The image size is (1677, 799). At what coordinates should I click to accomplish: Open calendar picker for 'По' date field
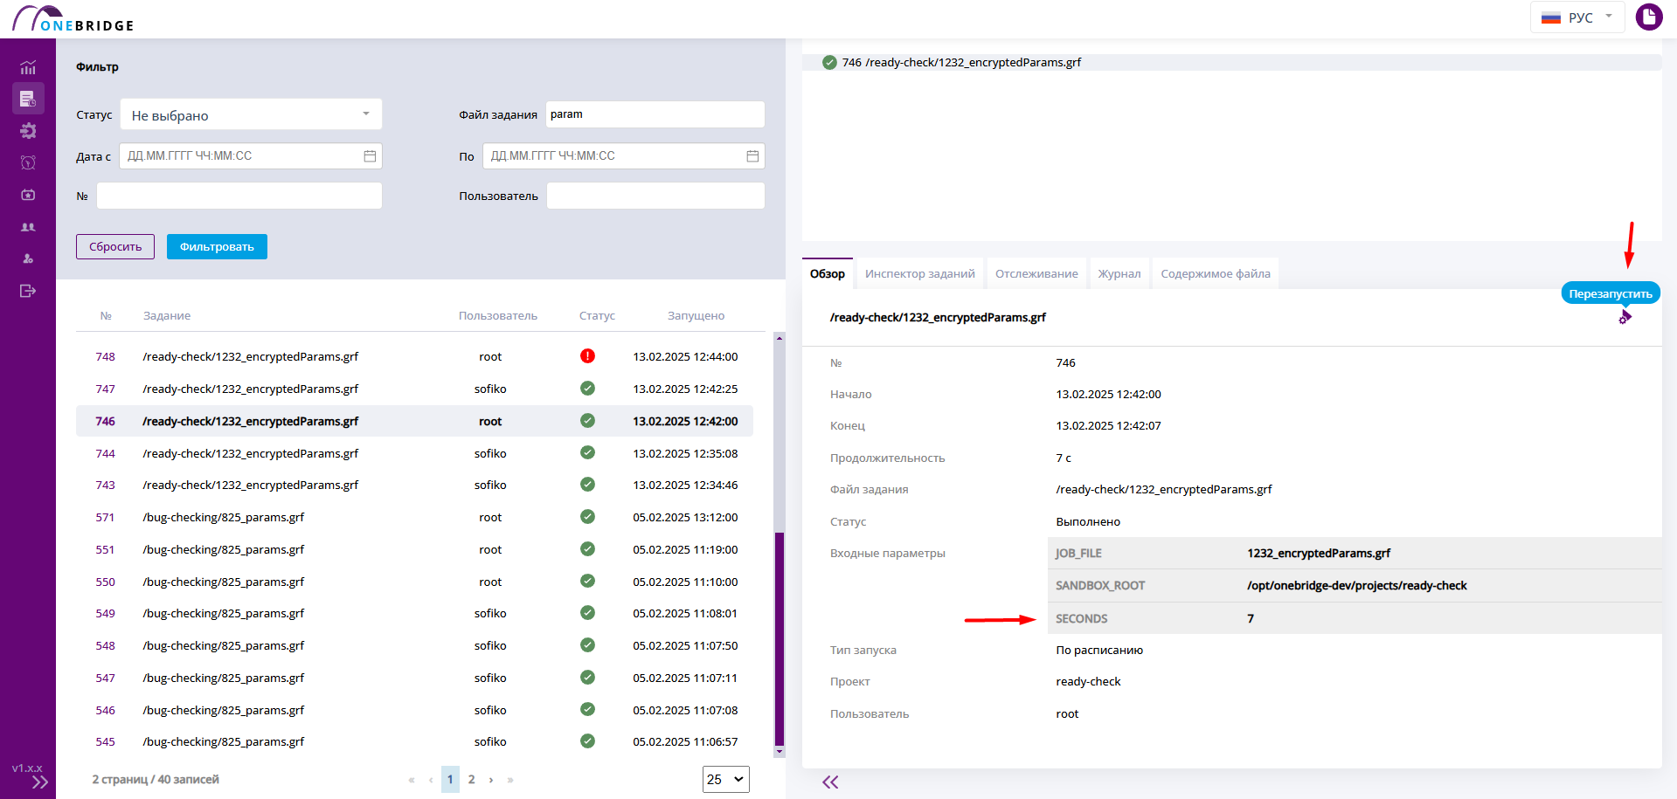[x=752, y=155]
